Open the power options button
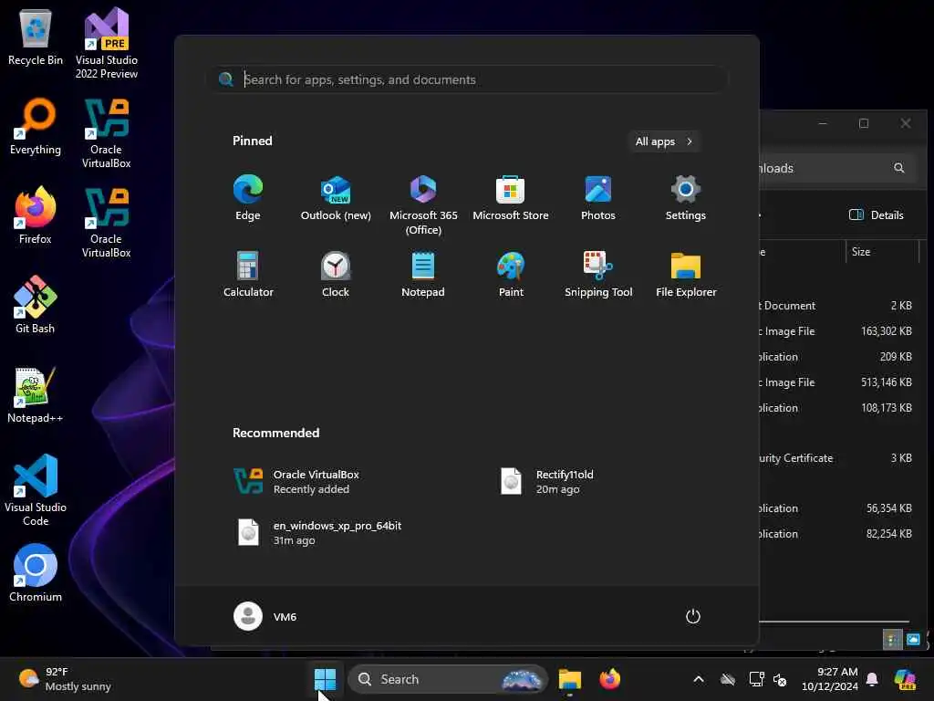The height and width of the screenshot is (701, 934). click(693, 616)
